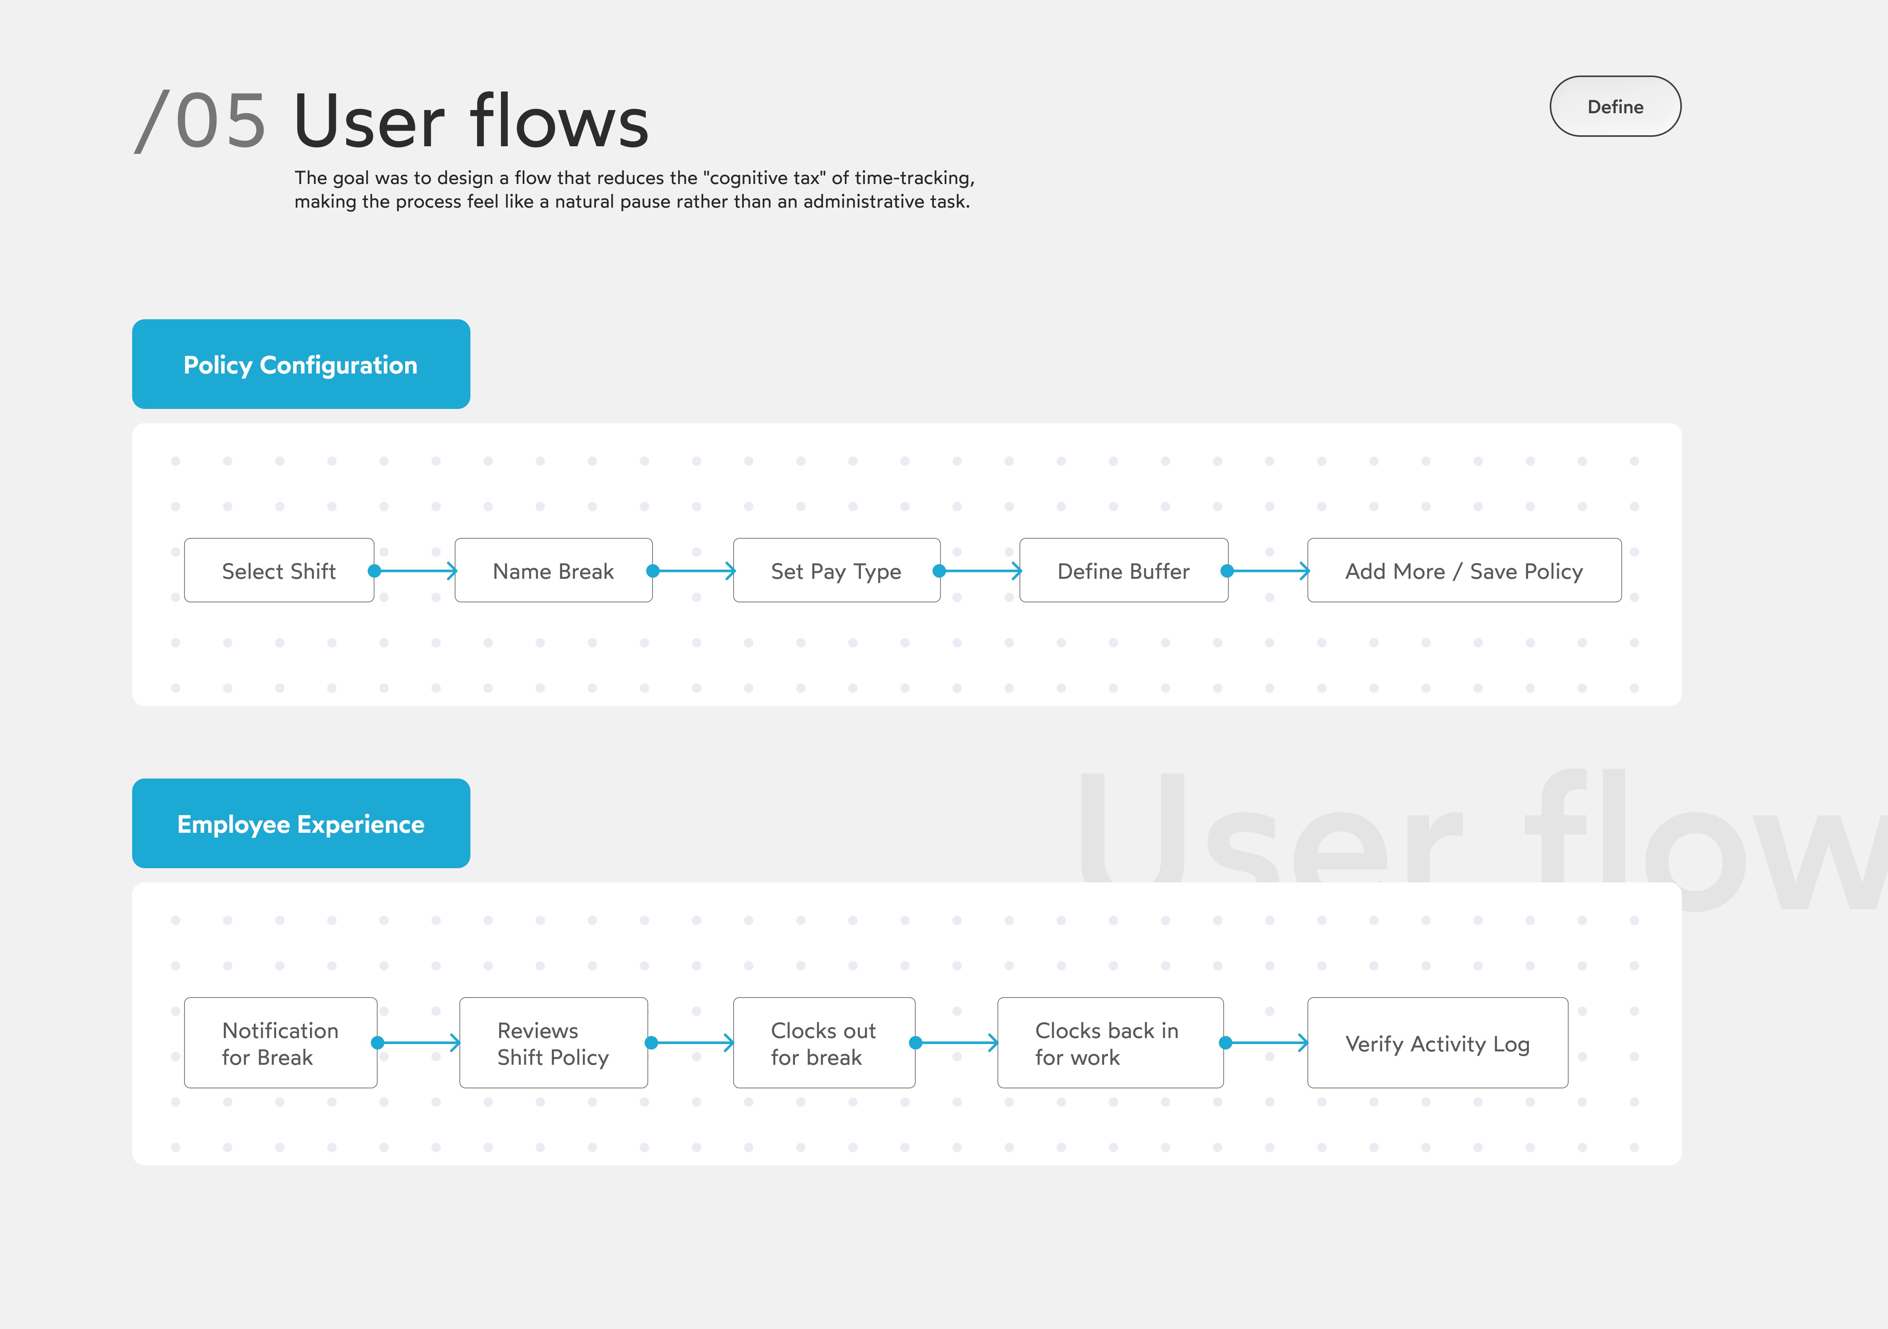Select the Verify Activity Log step

[1437, 1043]
